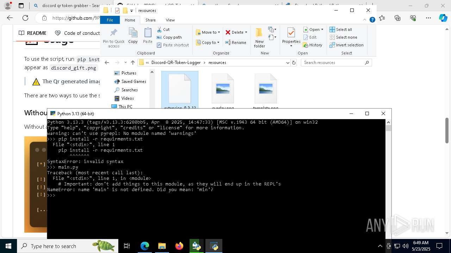Click Select none in the ribbon
Screen dimensions: 451x253
[x=343, y=37]
